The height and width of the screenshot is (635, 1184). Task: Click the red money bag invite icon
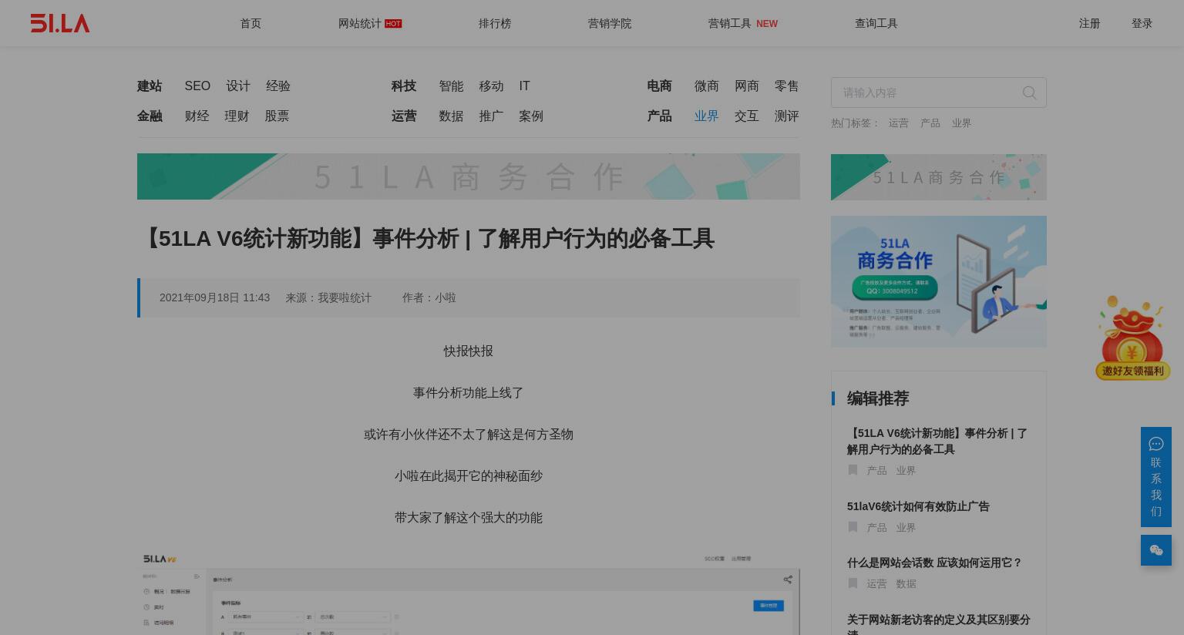click(x=1132, y=337)
